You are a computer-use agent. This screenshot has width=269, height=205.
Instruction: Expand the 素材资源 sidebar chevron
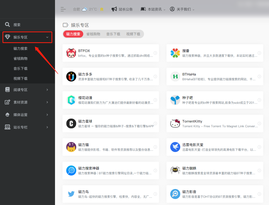[47, 102]
